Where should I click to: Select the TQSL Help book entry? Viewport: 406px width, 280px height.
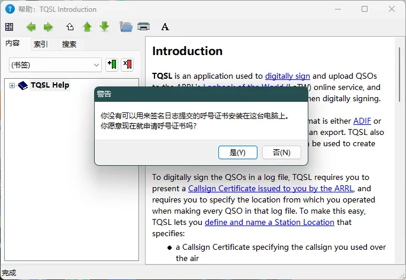(x=50, y=85)
